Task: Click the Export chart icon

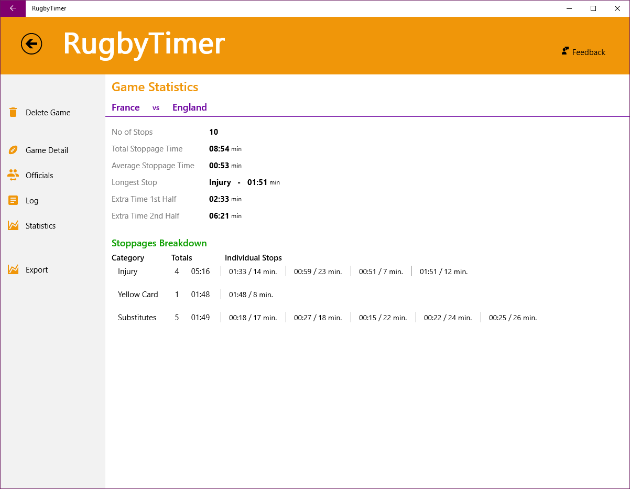Action: click(x=13, y=269)
